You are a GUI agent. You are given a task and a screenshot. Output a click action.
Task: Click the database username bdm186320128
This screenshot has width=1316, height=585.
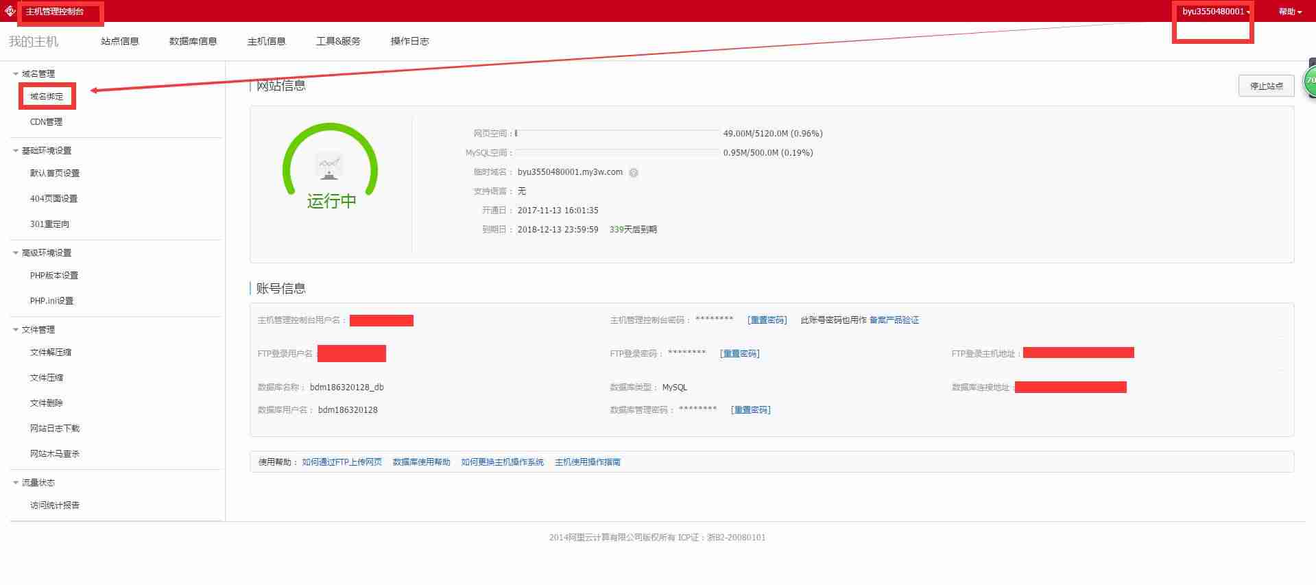coord(348,410)
